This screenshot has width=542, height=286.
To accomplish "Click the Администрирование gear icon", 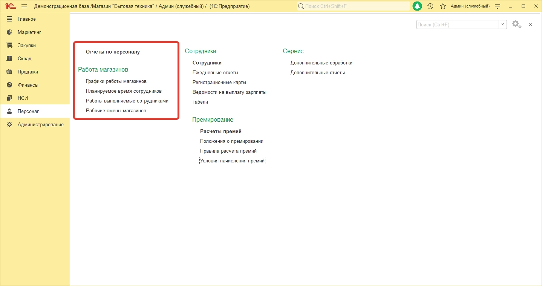I will click(x=9, y=125).
